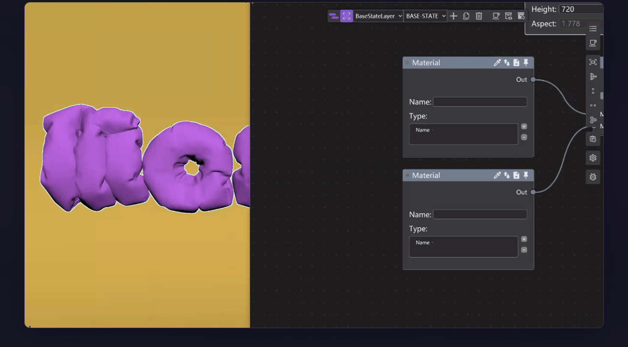Image resolution: width=628 pixels, height=347 pixels.
Task: Click the file export icon on the bottom Material node
Action: 516,175
